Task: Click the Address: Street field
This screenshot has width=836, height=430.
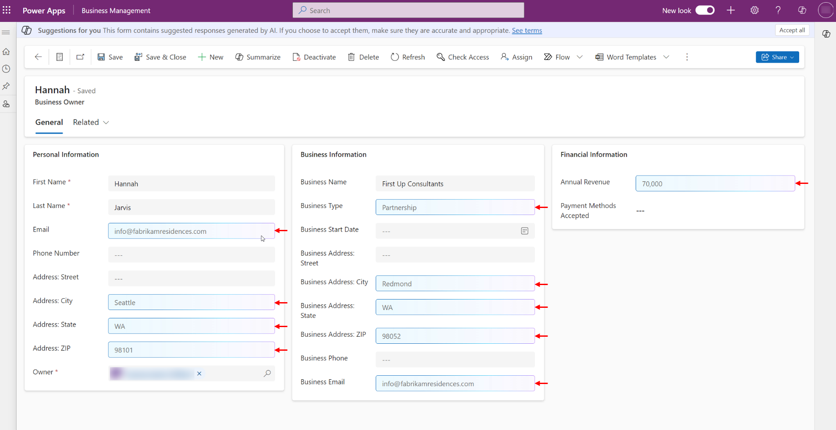Action: pyautogui.click(x=192, y=278)
